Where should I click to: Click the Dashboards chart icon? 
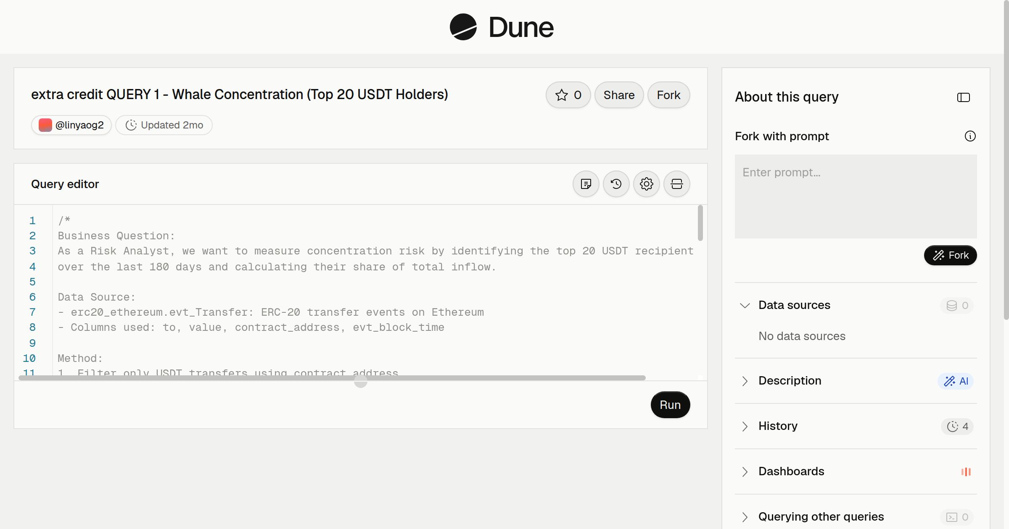(x=966, y=471)
